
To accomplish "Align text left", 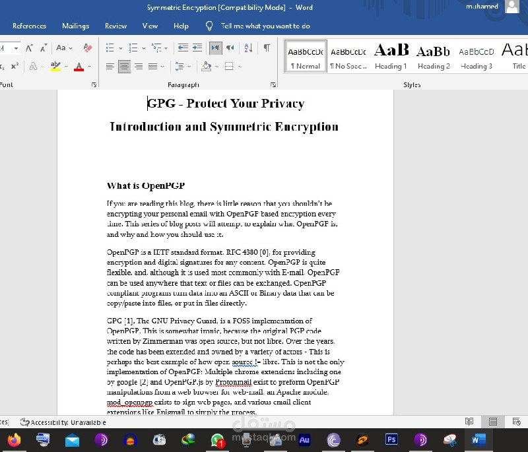I will pyautogui.click(x=110, y=66).
